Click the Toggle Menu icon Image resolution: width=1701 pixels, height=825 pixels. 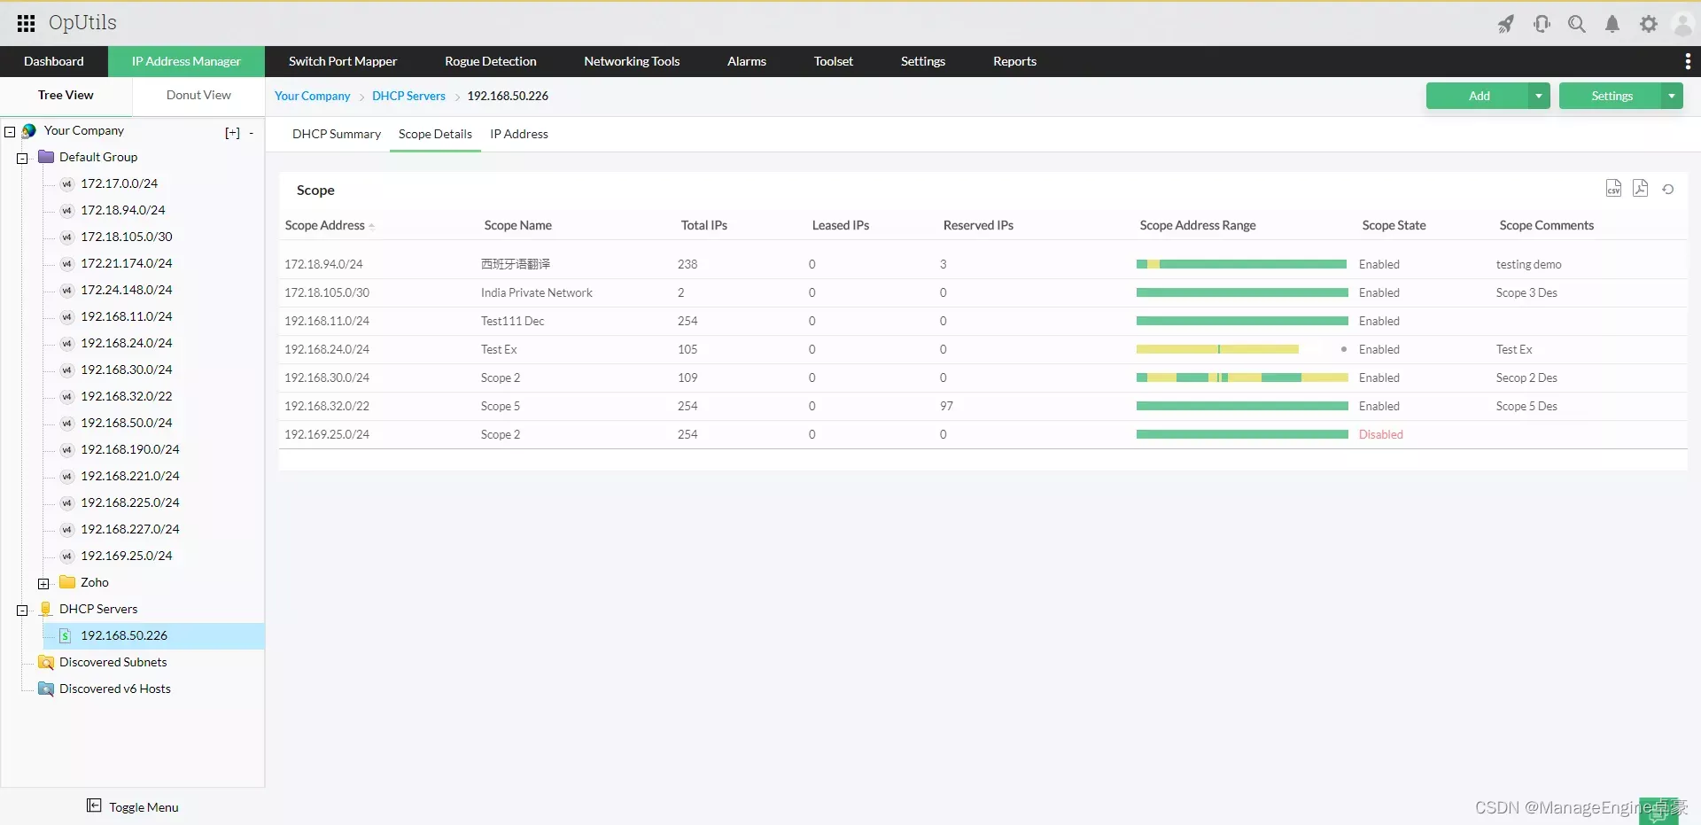[x=94, y=806]
